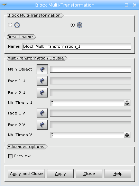139x186 pixels.
Task: Click the Face 2 V selection arrow
Action: click(x=42, y=125)
